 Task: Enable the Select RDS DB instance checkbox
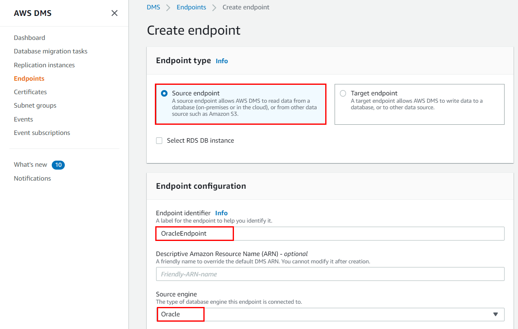pyautogui.click(x=159, y=140)
